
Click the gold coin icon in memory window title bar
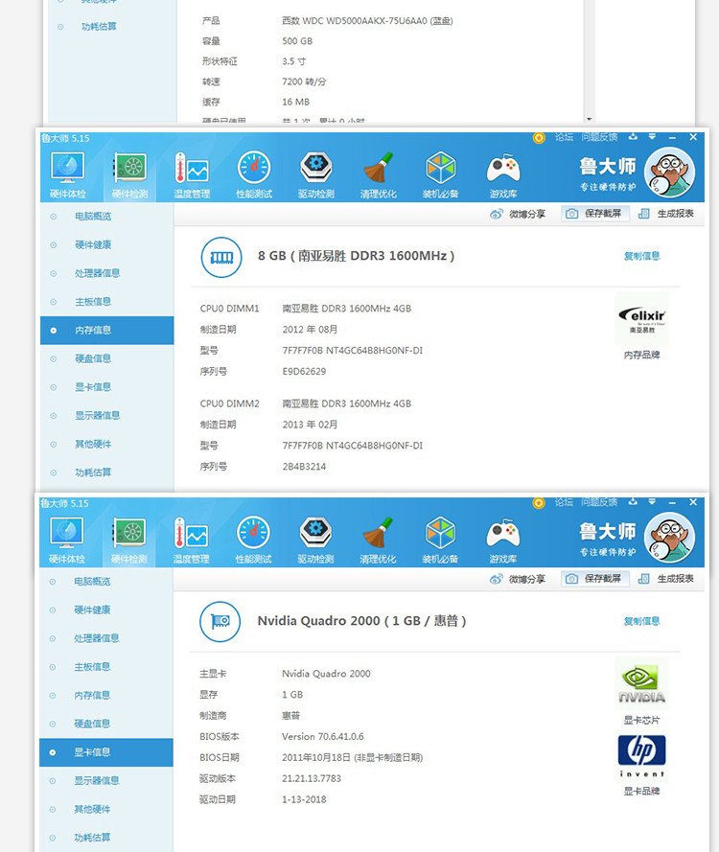(539, 138)
